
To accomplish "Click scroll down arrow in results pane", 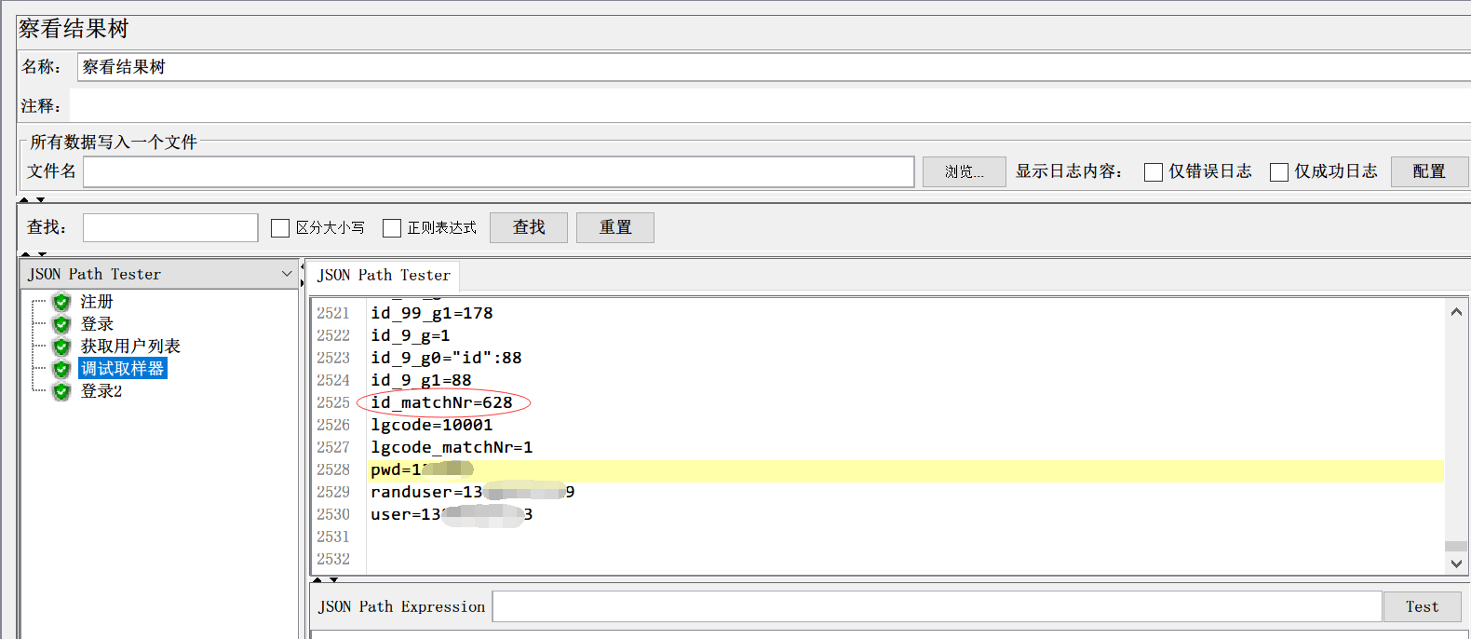I will click(x=1456, y=563).
